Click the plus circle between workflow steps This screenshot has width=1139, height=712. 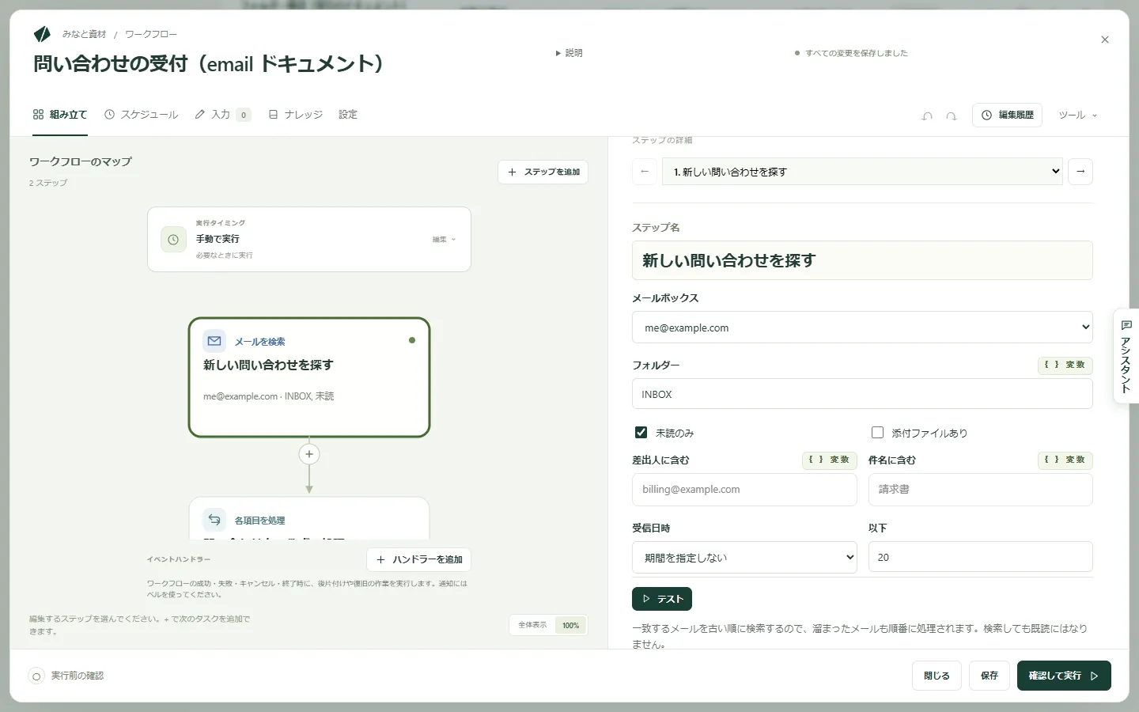[309, 454]
